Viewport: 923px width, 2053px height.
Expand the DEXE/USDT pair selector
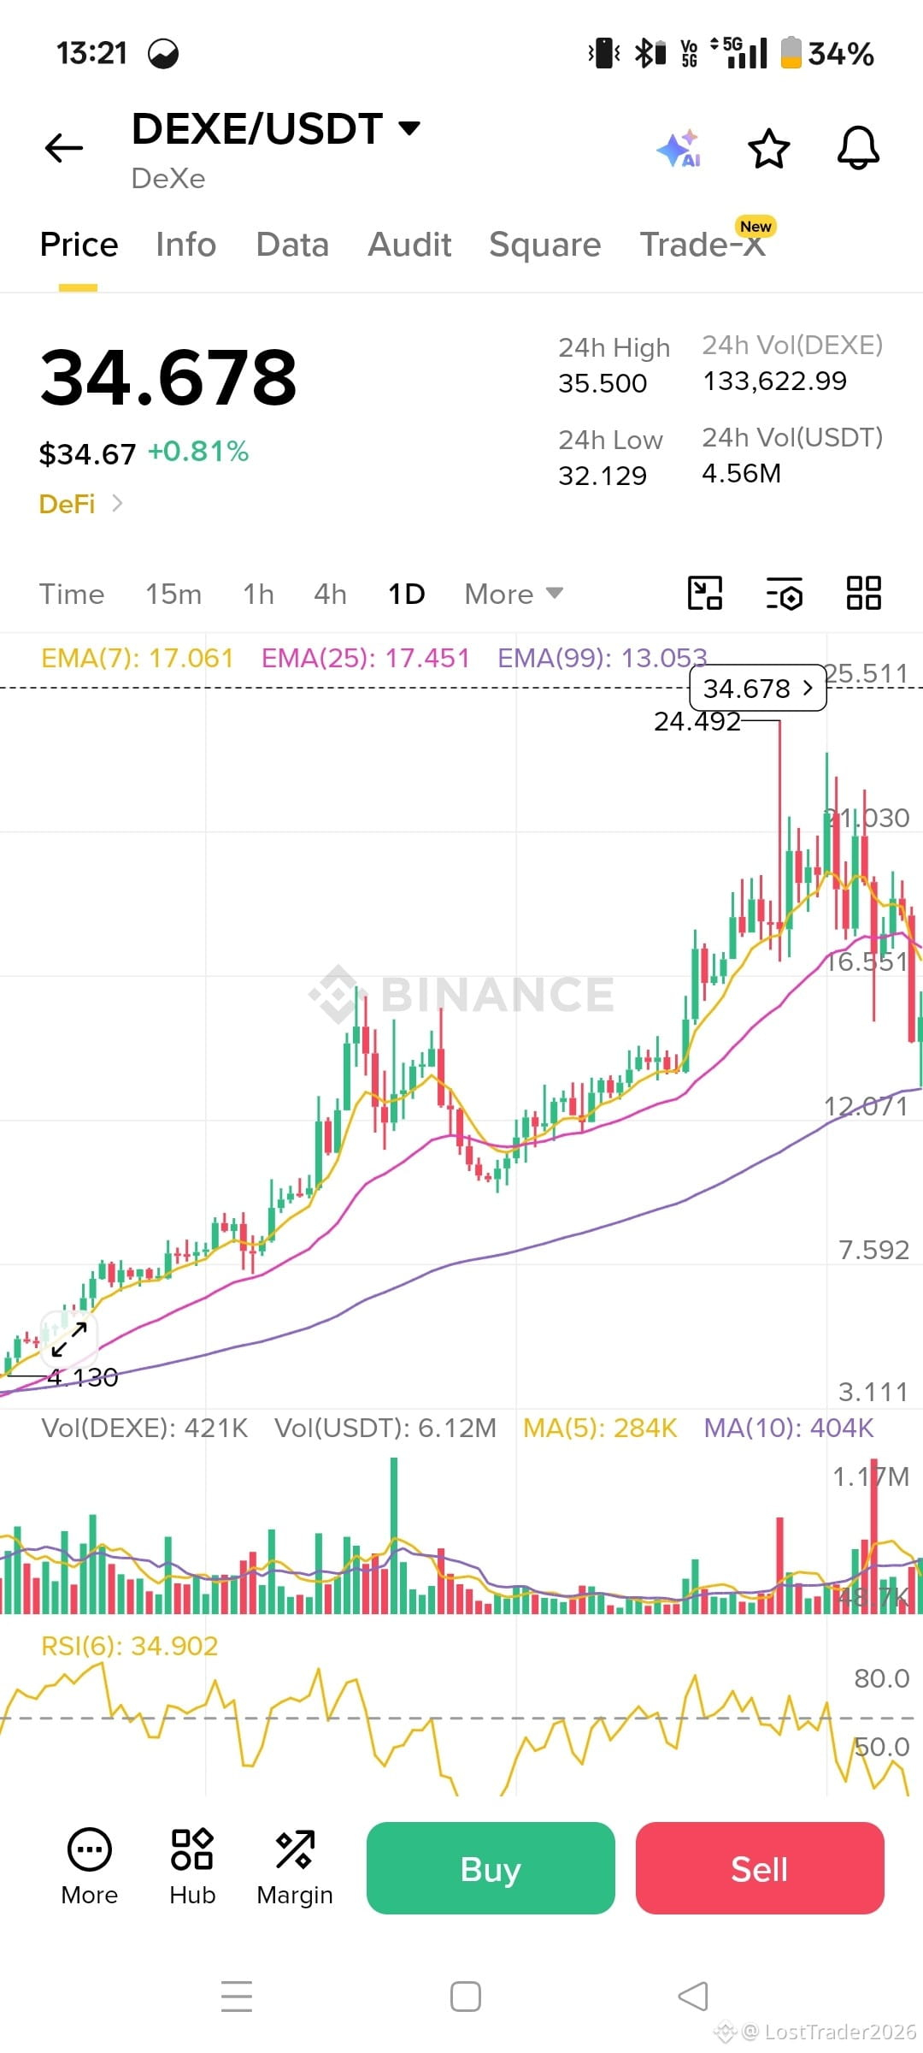(410, 128)
